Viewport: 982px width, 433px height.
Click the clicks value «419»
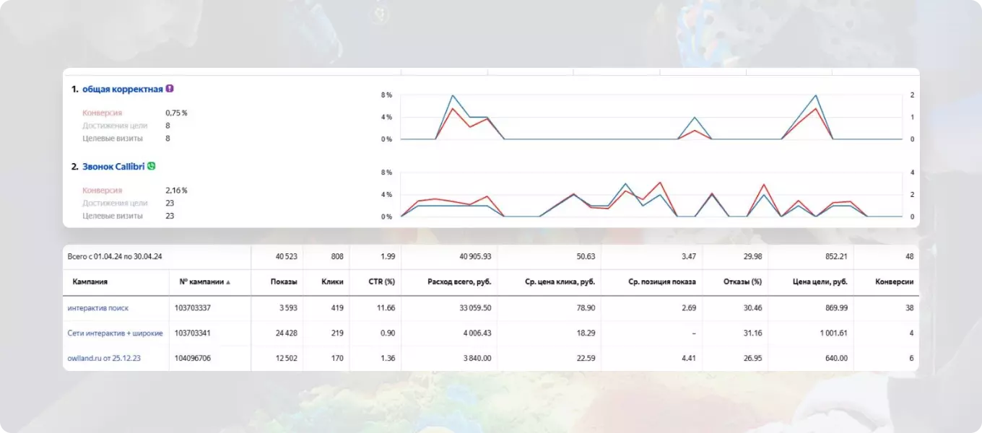(336, 308)
